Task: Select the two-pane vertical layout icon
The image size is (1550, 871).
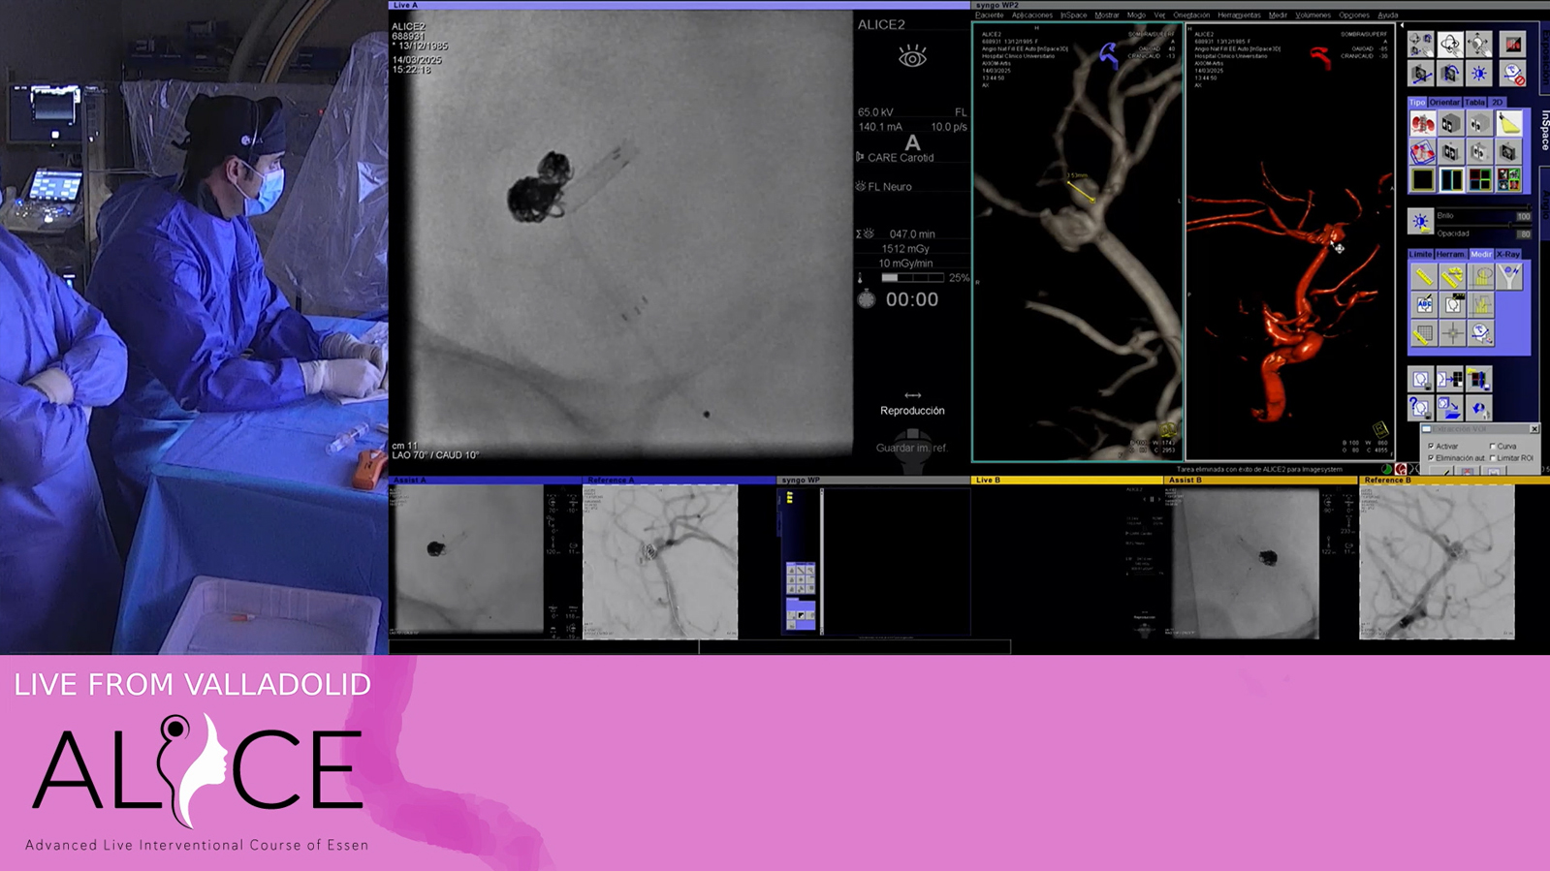Action: (x=1451, y=179)
